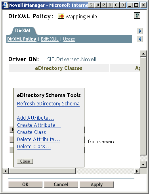Click the Apply button

click(97, 184)
